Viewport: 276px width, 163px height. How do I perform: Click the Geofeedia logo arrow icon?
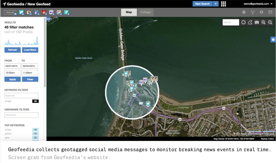[x=4, y=4]
